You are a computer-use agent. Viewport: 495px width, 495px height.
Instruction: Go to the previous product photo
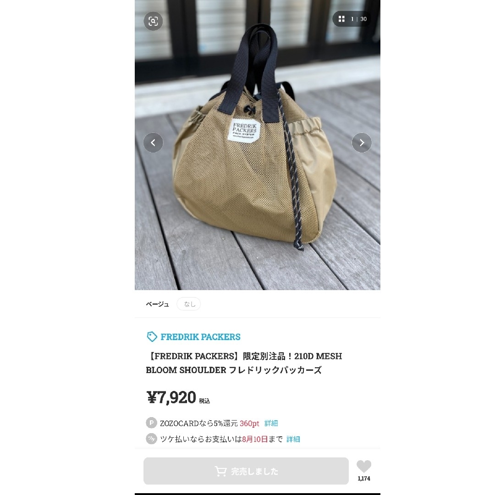point(153,143)
